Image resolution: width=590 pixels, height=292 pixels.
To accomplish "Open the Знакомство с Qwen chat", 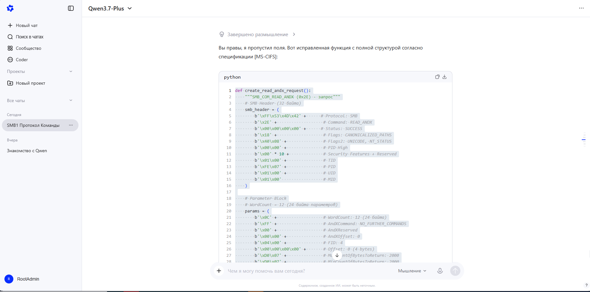I will [x=27, y=151].
